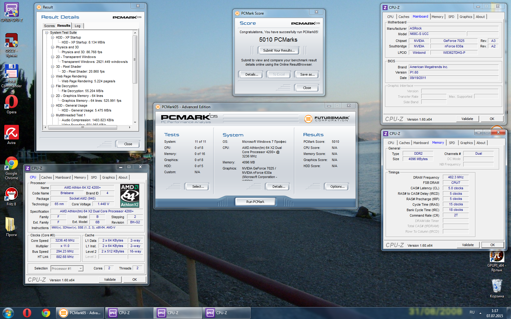511x319 pixels.
Task: Select the File Decryption 55.204 MB/s row
Action: (x=82, y=91)
